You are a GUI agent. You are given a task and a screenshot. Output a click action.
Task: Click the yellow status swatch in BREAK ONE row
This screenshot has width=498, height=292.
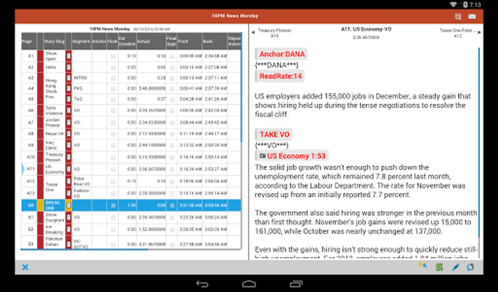40,205
